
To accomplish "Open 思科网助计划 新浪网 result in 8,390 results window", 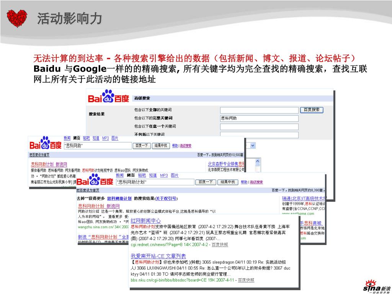I will click(x=99, y=206).
